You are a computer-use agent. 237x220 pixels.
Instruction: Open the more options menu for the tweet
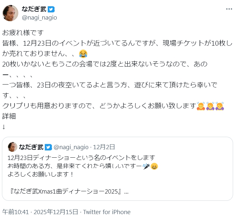tap(229, 9)
